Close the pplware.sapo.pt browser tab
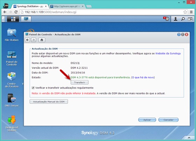Image resolution: width=196 pixels, height=141 pixels. tap(83, 6)
